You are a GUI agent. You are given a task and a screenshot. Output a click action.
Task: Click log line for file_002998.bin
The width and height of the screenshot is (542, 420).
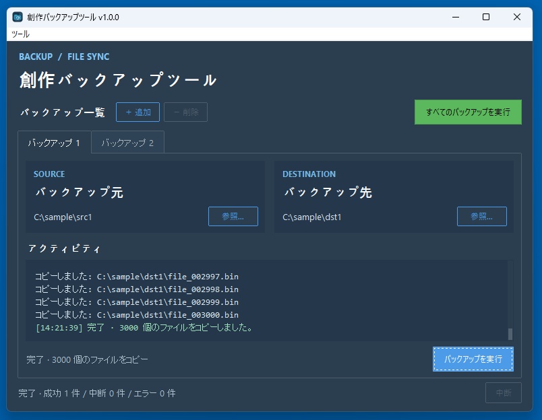coord(137,289)
